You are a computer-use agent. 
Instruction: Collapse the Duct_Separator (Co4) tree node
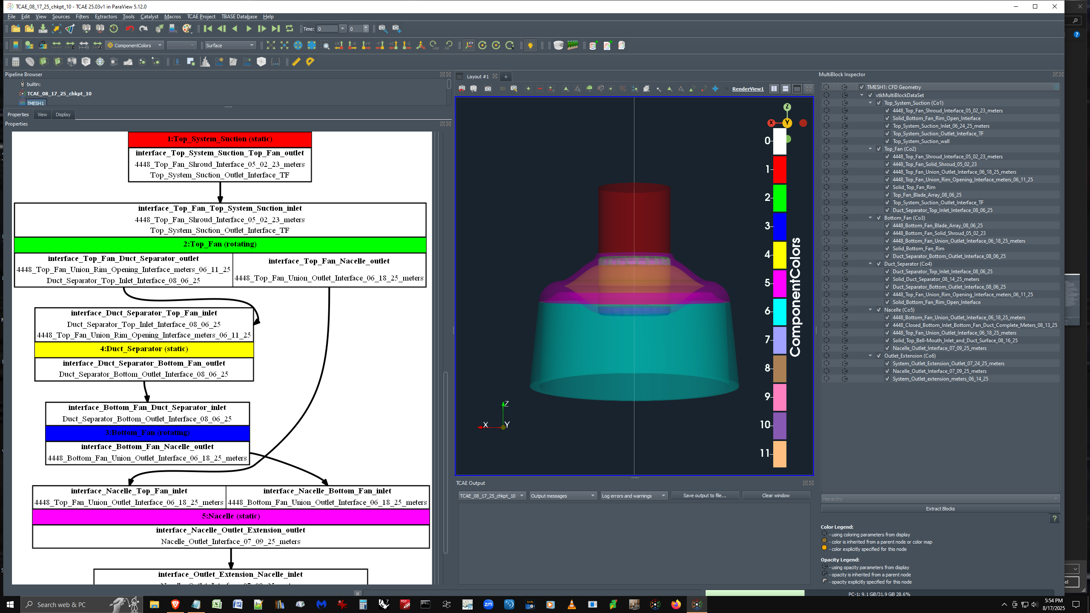click(870, 264)
